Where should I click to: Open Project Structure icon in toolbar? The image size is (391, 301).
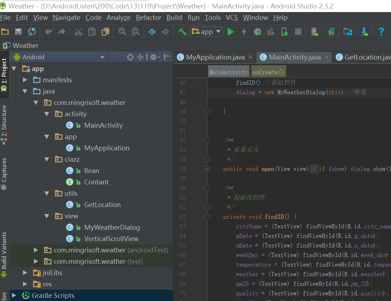point(347,32)
